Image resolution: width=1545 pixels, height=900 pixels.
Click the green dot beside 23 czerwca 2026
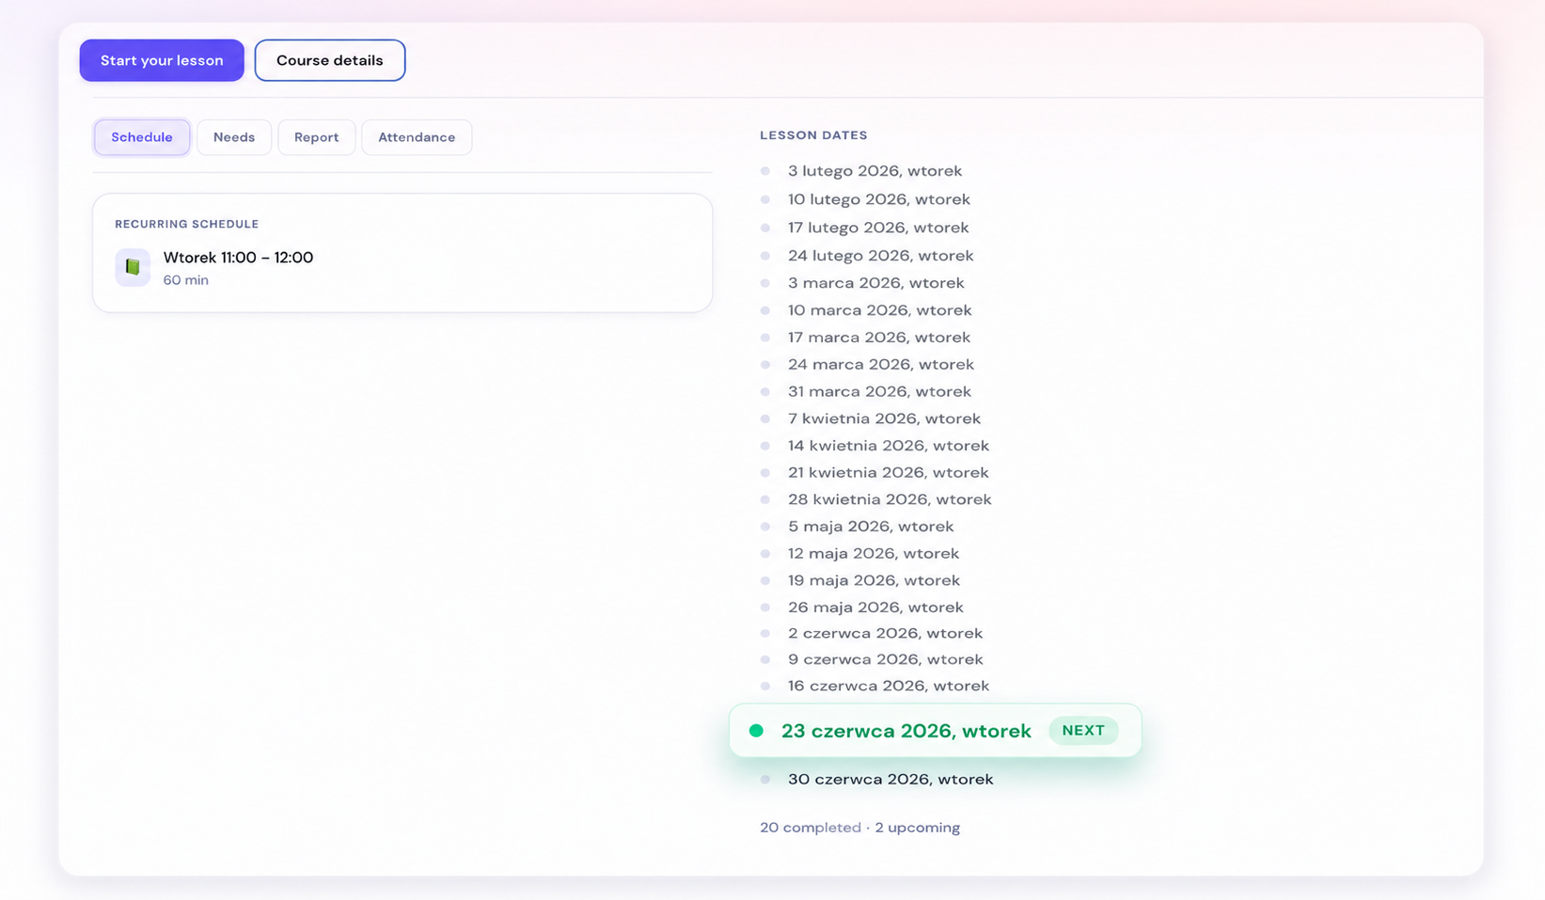point(756,731)
